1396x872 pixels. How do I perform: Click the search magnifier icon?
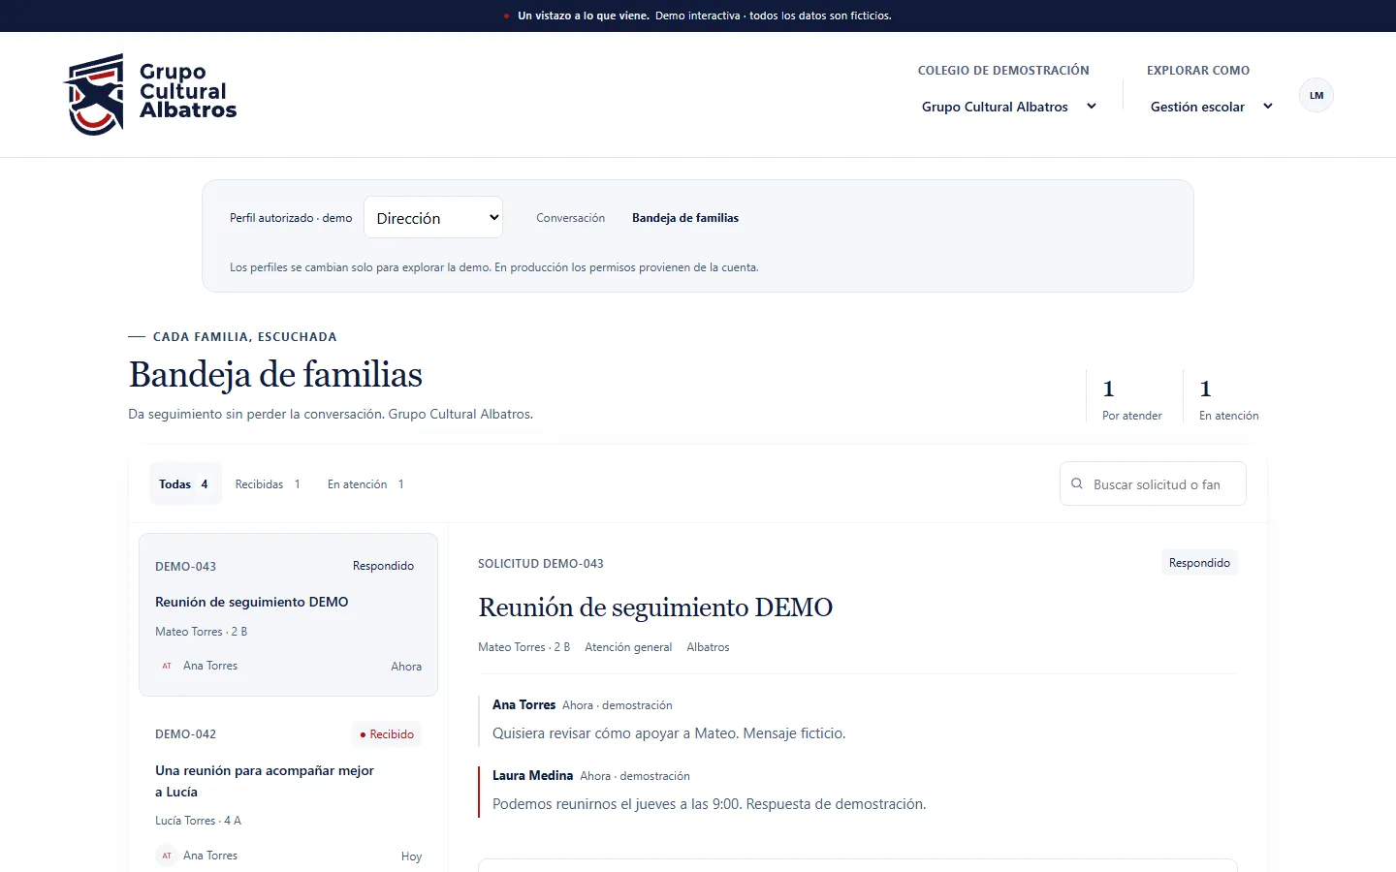tap(1076, 483)
